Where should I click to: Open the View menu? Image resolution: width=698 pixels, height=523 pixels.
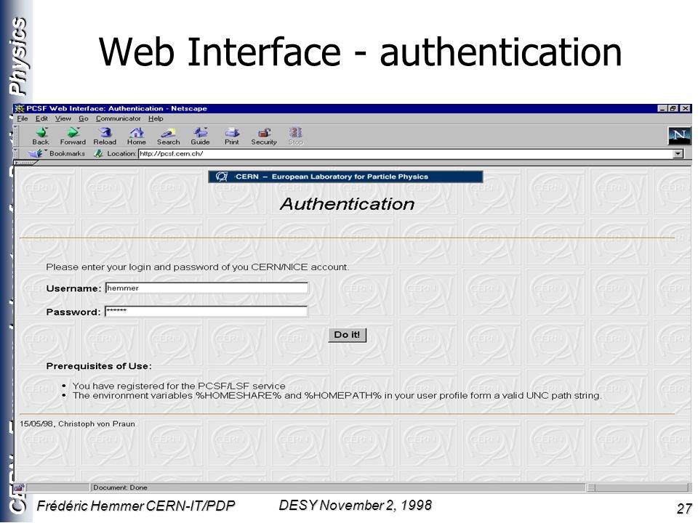[x=63, y=118]
